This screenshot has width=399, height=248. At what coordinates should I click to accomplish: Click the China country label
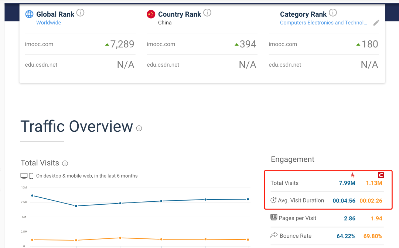[165, 23]
